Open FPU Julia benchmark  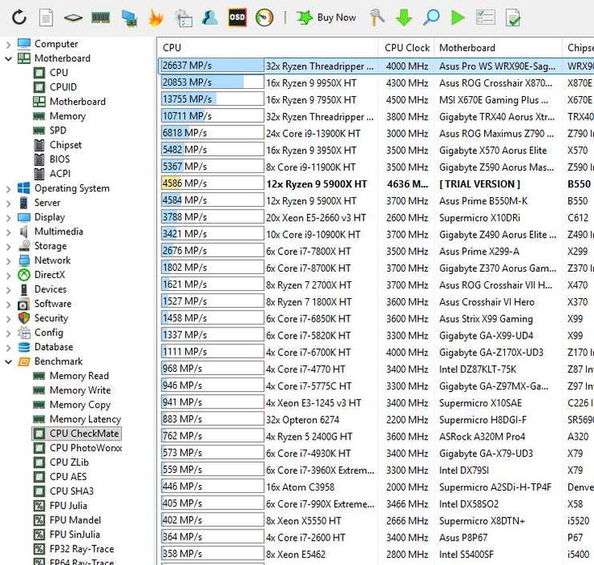point(68,505)
